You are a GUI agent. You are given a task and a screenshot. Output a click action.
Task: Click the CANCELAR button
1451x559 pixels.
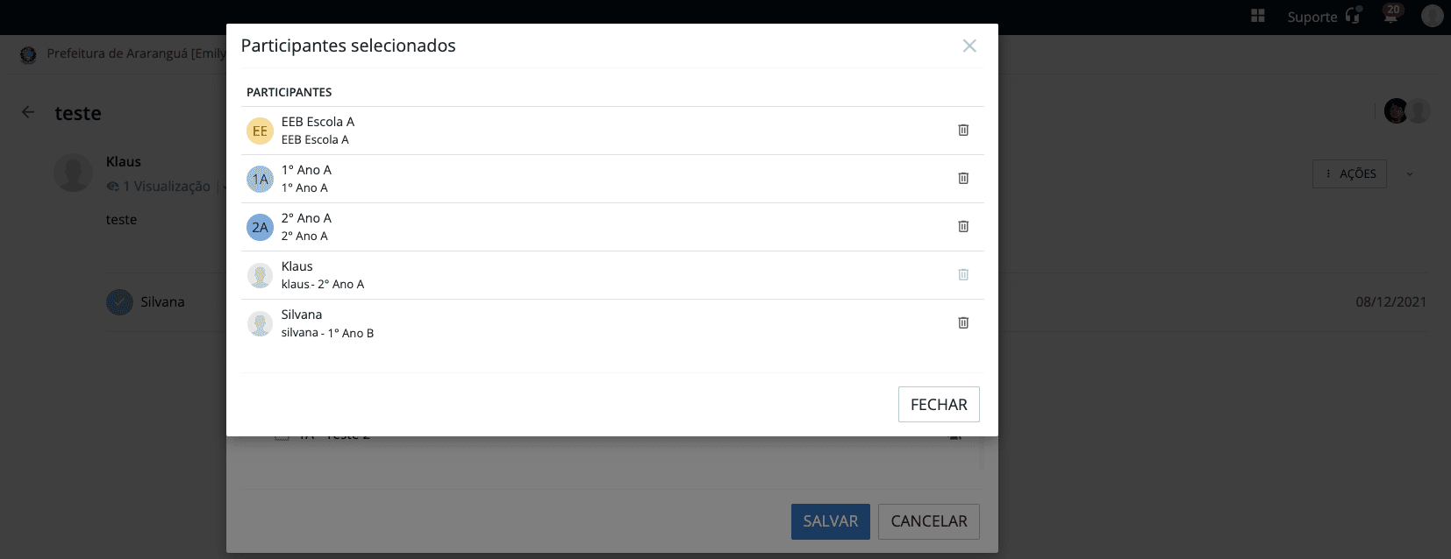coord(928,521)
